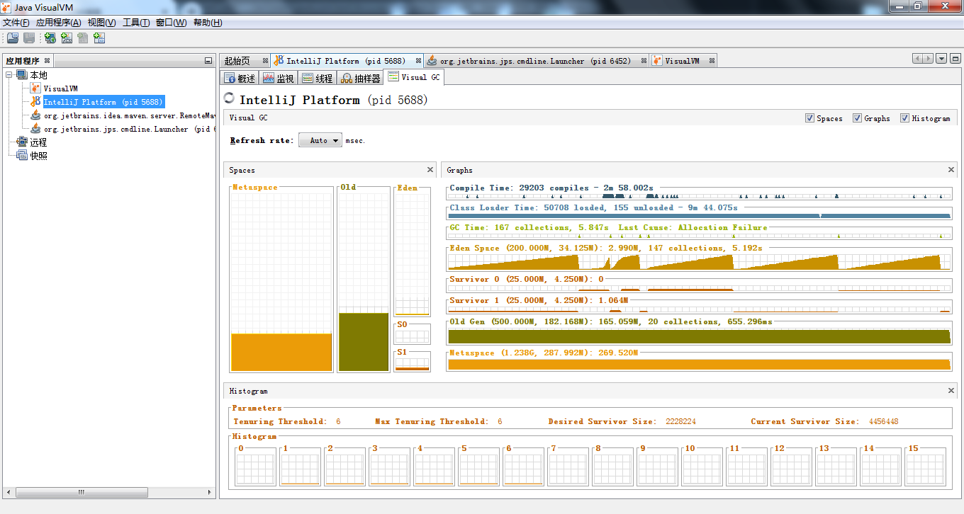Click the Metaspace orange bar in Spaces
The image size is (964, 514).
281,352
